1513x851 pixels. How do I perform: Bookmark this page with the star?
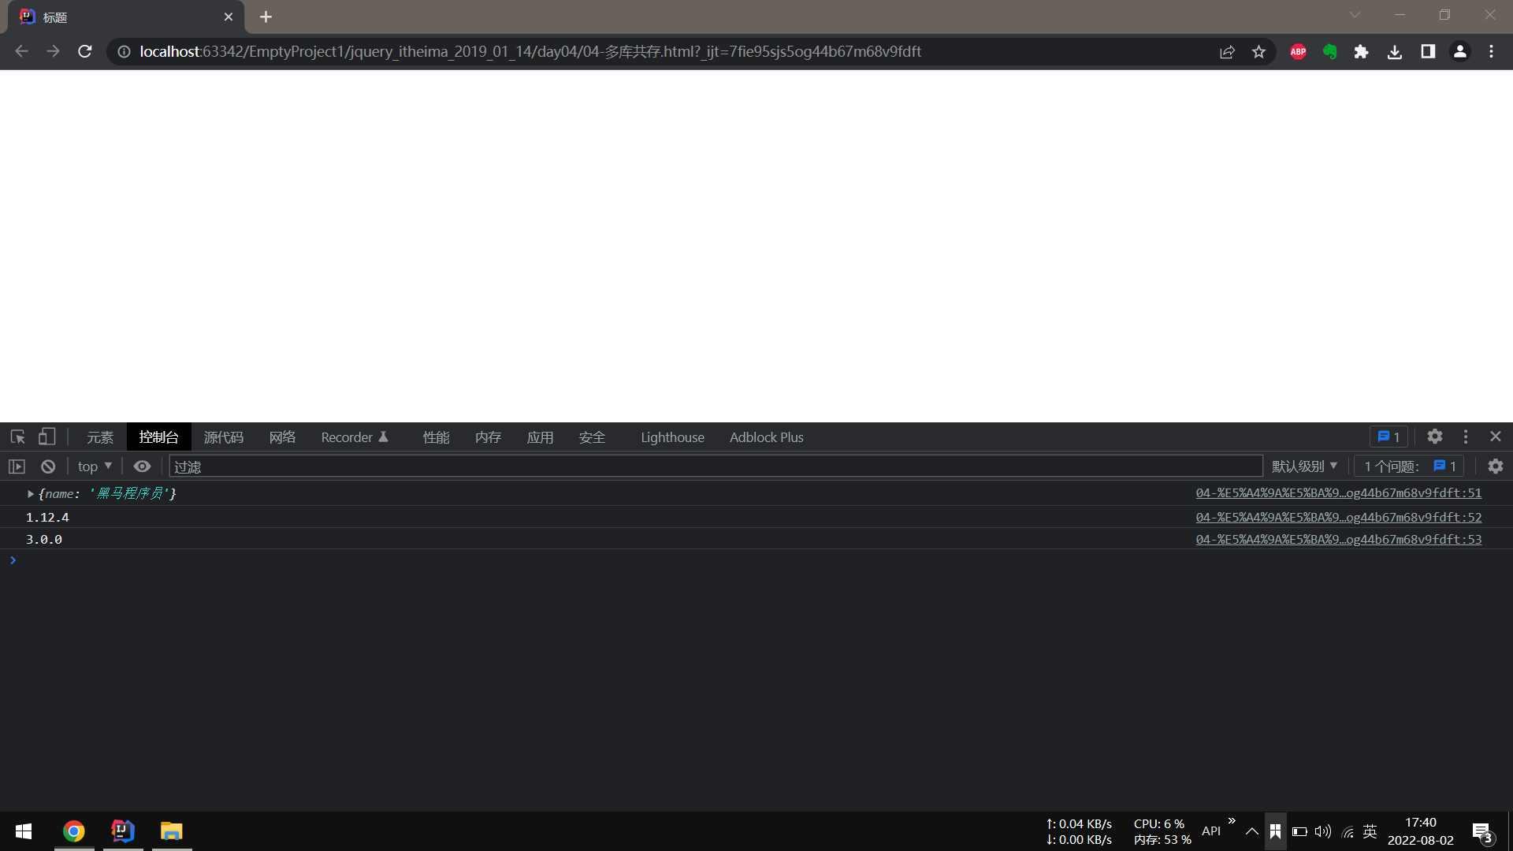[1258, 52]
